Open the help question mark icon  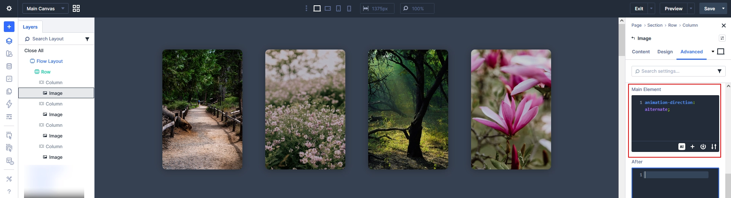point(9,192)
